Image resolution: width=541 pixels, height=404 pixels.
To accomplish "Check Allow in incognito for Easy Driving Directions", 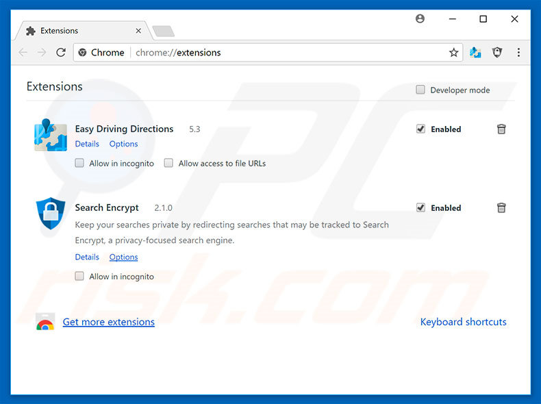I will 79,163.
